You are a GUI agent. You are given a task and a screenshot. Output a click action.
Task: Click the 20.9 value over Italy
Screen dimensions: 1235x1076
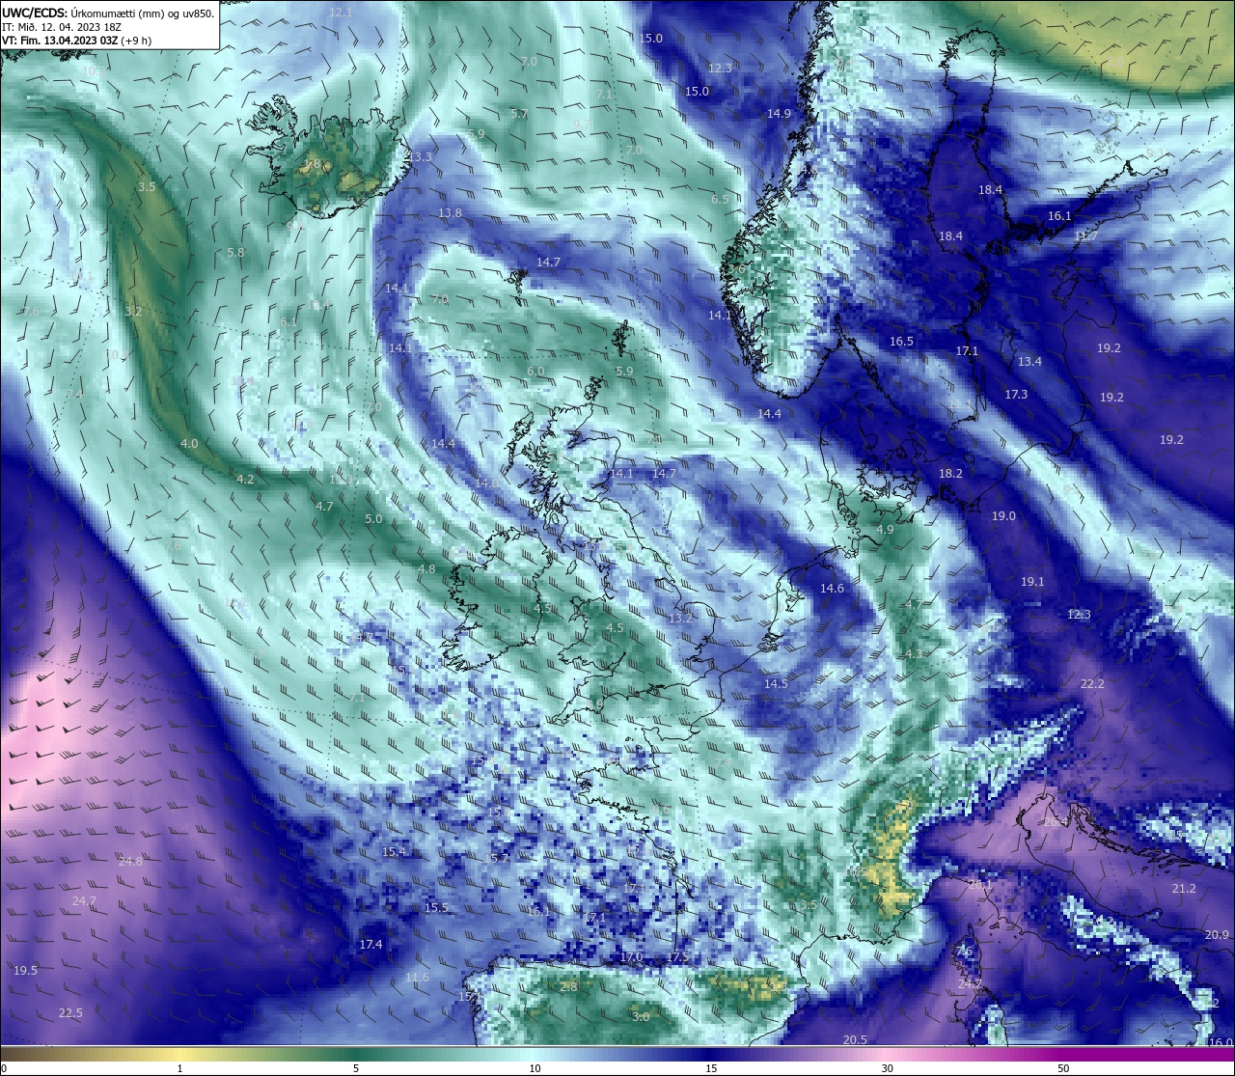pos(1217,934)
